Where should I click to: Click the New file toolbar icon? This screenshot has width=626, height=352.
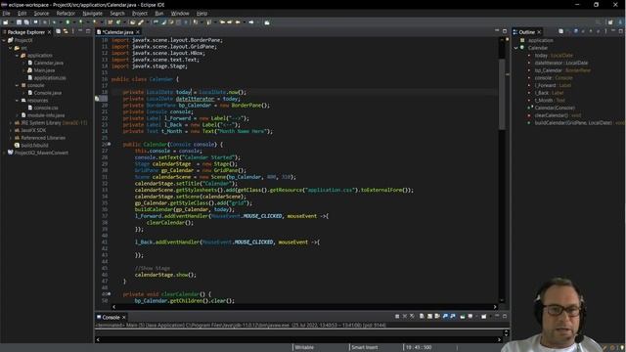point(6,22)
